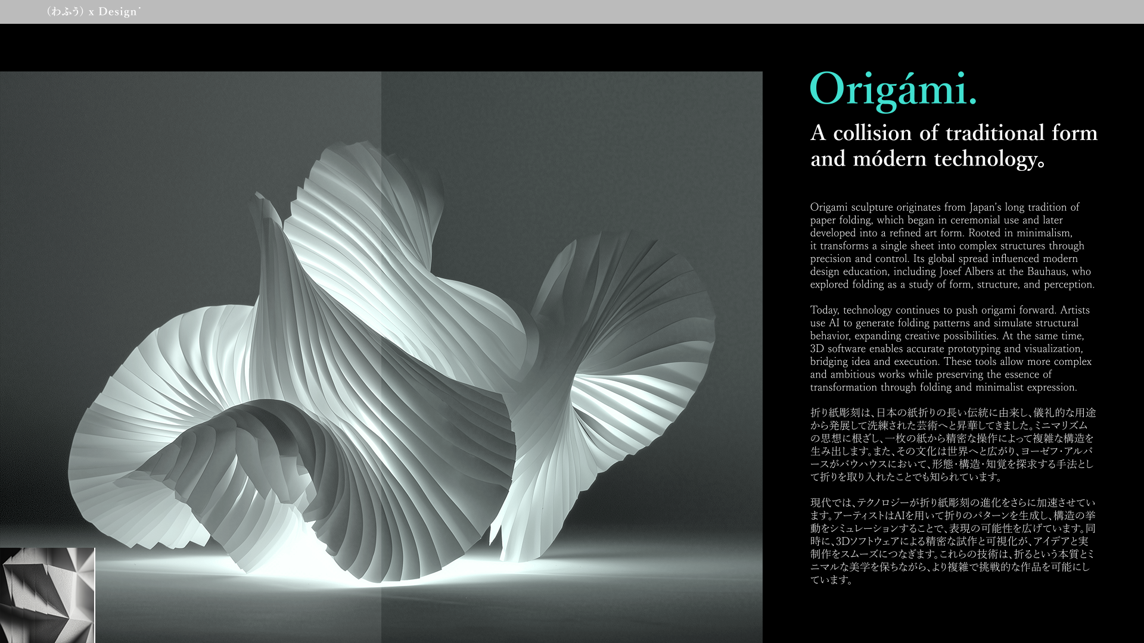Click 'precision and control' phrase in paragraph
1144x643 pixels.
tap(859, 259)
